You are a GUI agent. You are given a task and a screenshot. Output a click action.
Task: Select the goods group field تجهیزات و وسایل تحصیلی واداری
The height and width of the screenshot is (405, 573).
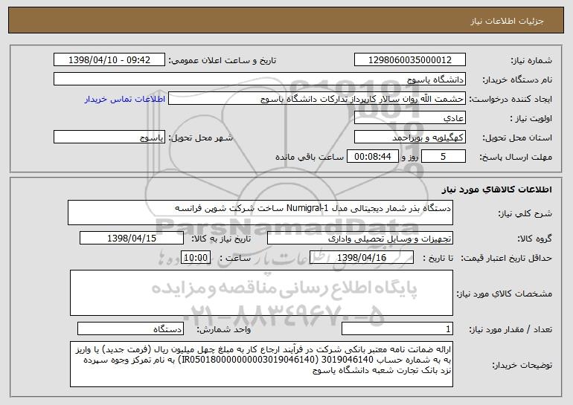pyautogui.click(x=360, y=239)
